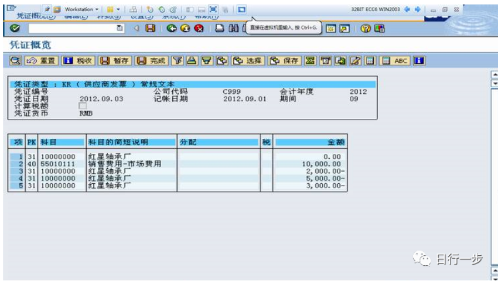Click the 分配 column header
The image size is (498, 281).
click(219, 142)
